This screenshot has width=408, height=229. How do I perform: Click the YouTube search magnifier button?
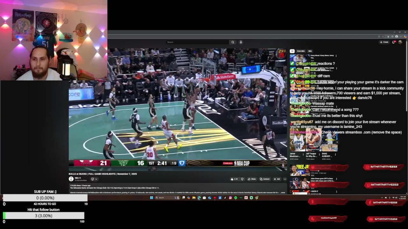233,42
